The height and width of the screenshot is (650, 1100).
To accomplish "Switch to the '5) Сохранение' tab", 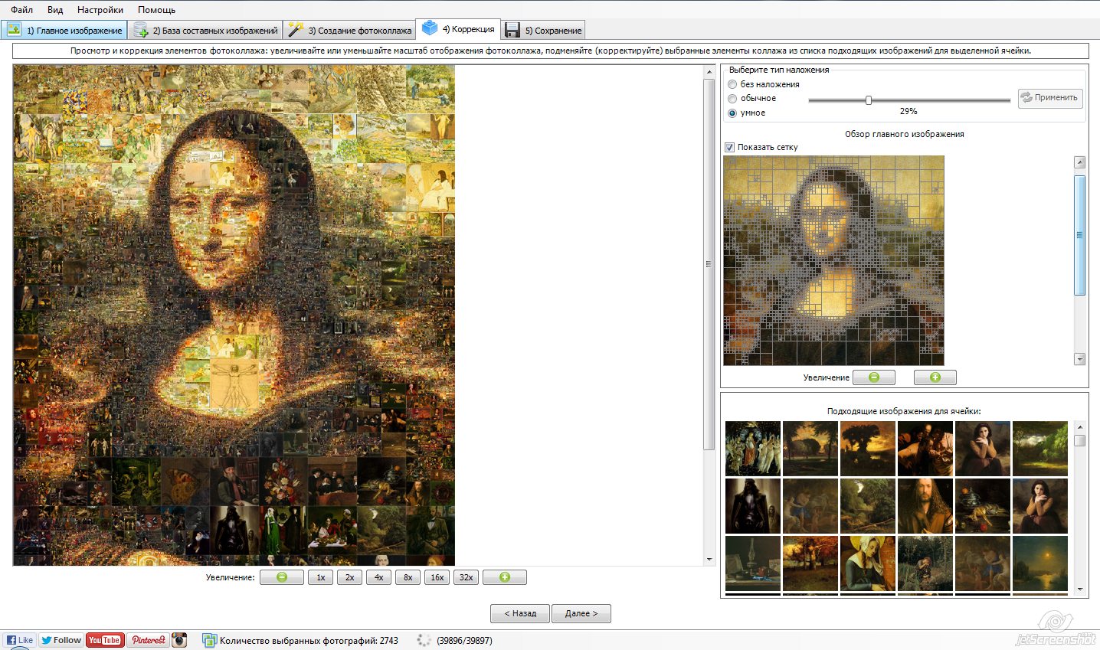I will pyautogui.click(x=543, y=31).
